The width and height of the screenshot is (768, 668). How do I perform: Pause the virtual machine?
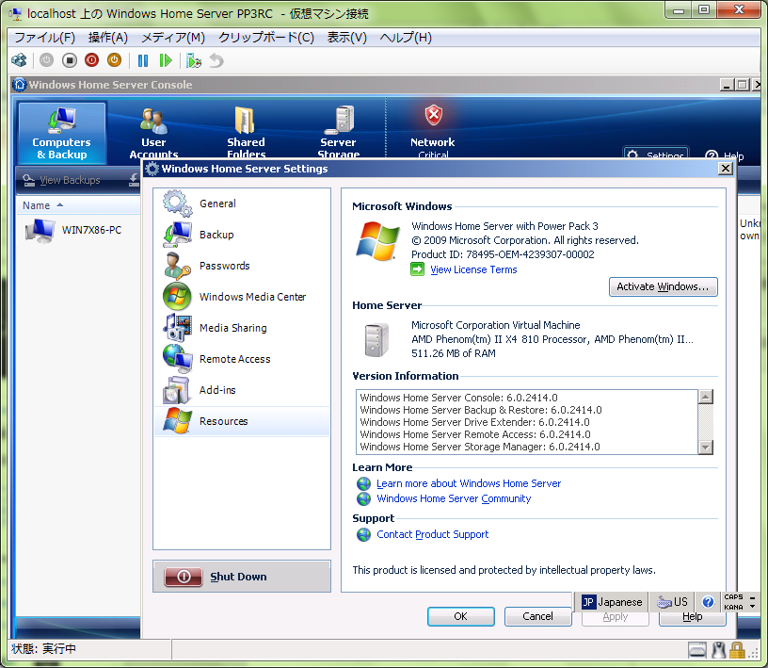143,60
